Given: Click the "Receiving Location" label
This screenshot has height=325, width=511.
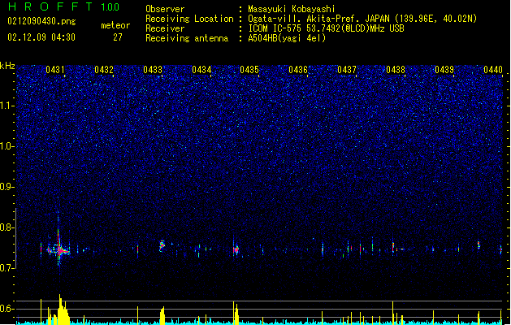Looking at the screenshot, I should pyautogui.click(x=189, y=19).
